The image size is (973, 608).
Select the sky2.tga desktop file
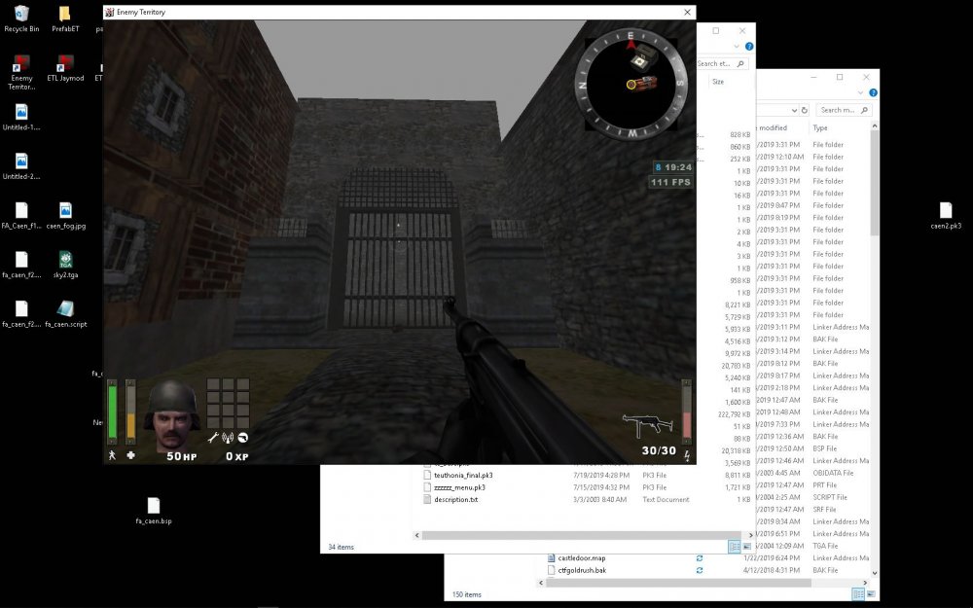[x=65, y=265]
